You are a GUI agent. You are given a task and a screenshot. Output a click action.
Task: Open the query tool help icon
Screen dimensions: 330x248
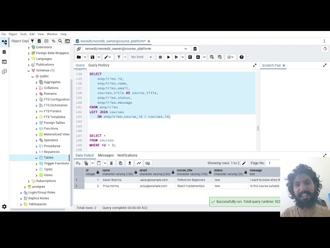click(x=241, y=57)
